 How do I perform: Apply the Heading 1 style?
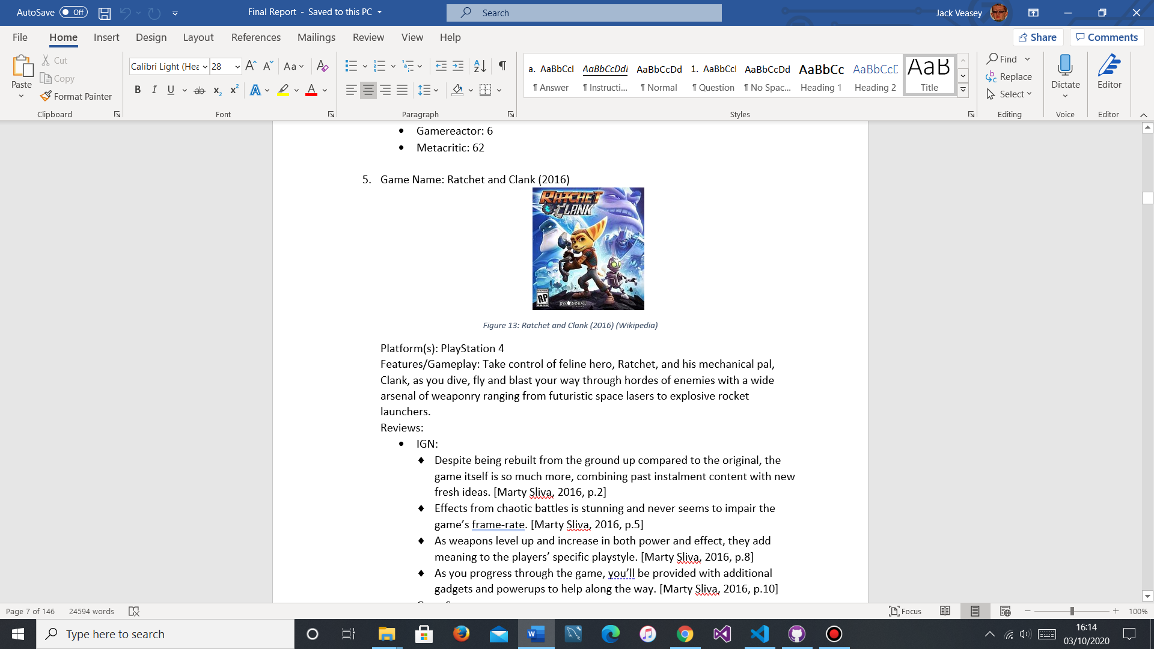click(821, 76)
